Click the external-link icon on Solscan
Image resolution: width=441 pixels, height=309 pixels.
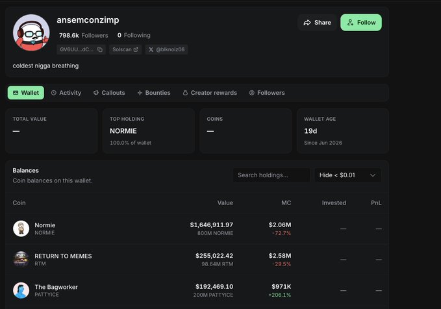pyautogui.click(x=136, y=49)
